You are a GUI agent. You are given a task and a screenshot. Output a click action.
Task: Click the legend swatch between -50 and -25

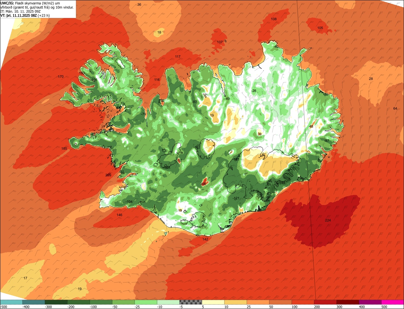pos(123,302)
